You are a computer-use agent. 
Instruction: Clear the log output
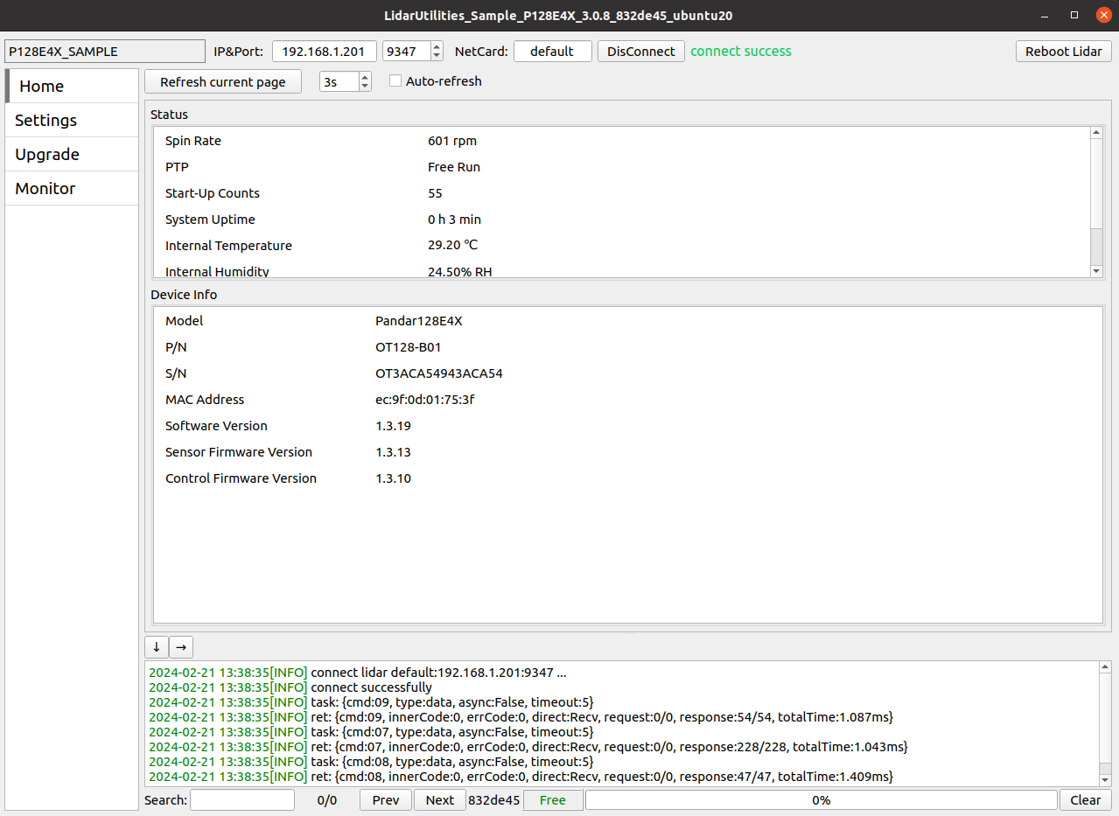click(1086, 799)
